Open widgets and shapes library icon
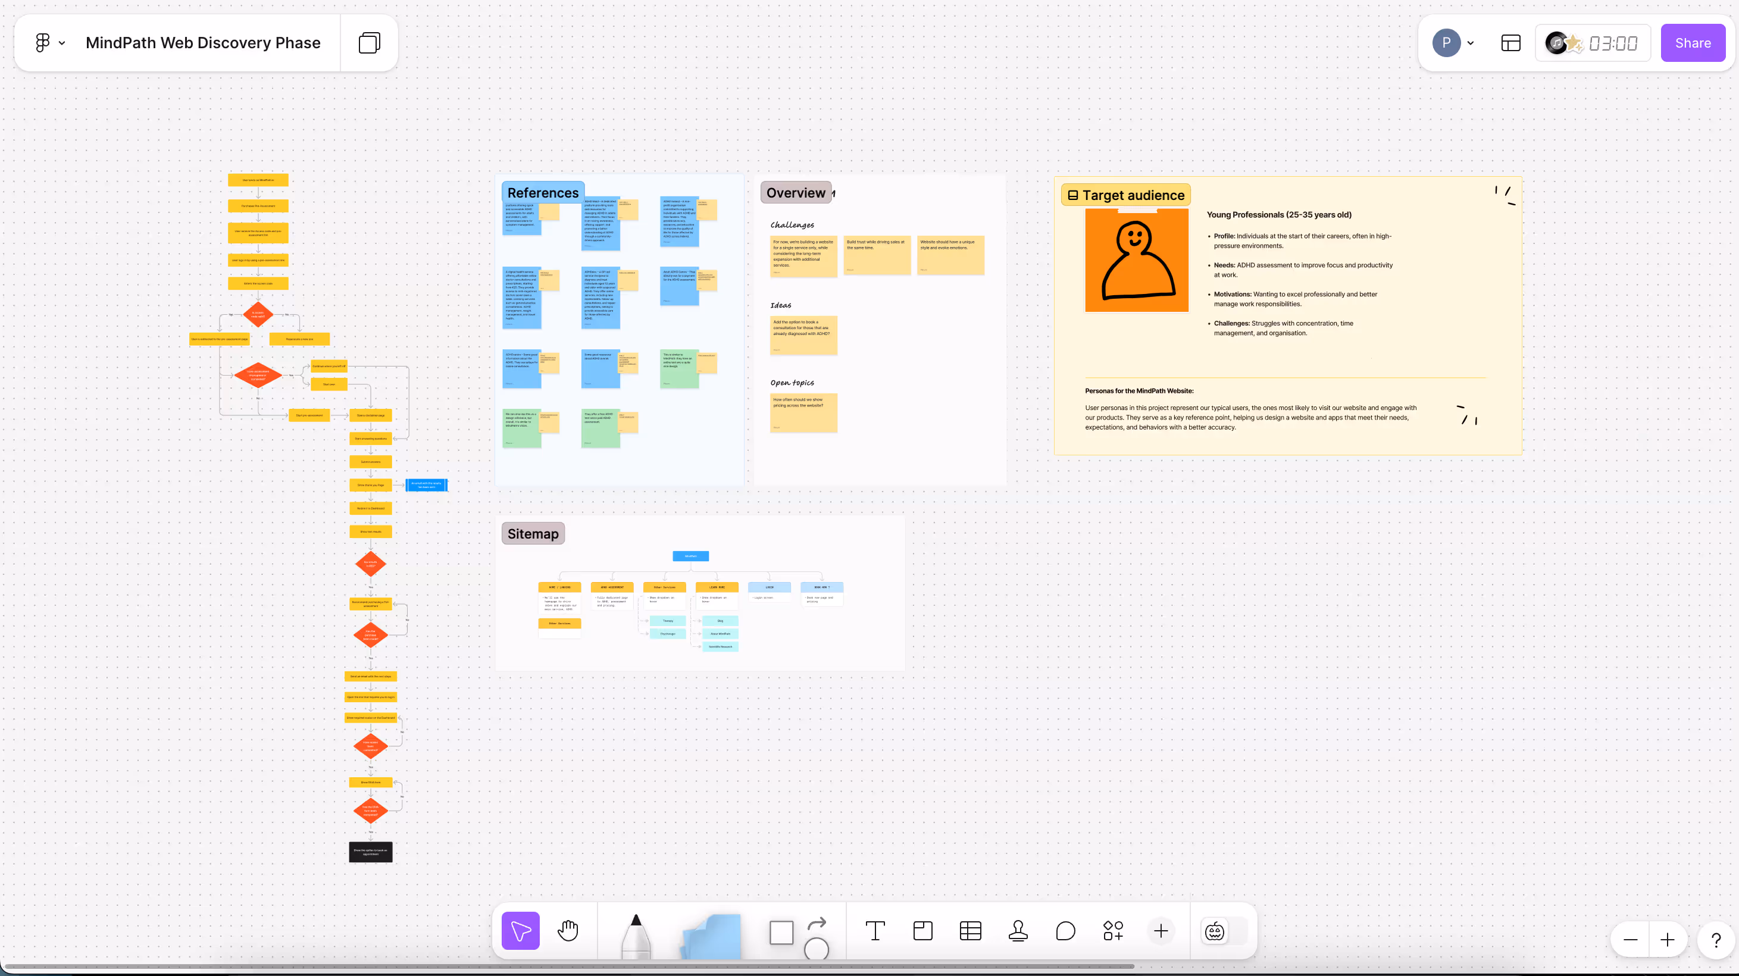 pyautogui.click(x=1113, y=931)
